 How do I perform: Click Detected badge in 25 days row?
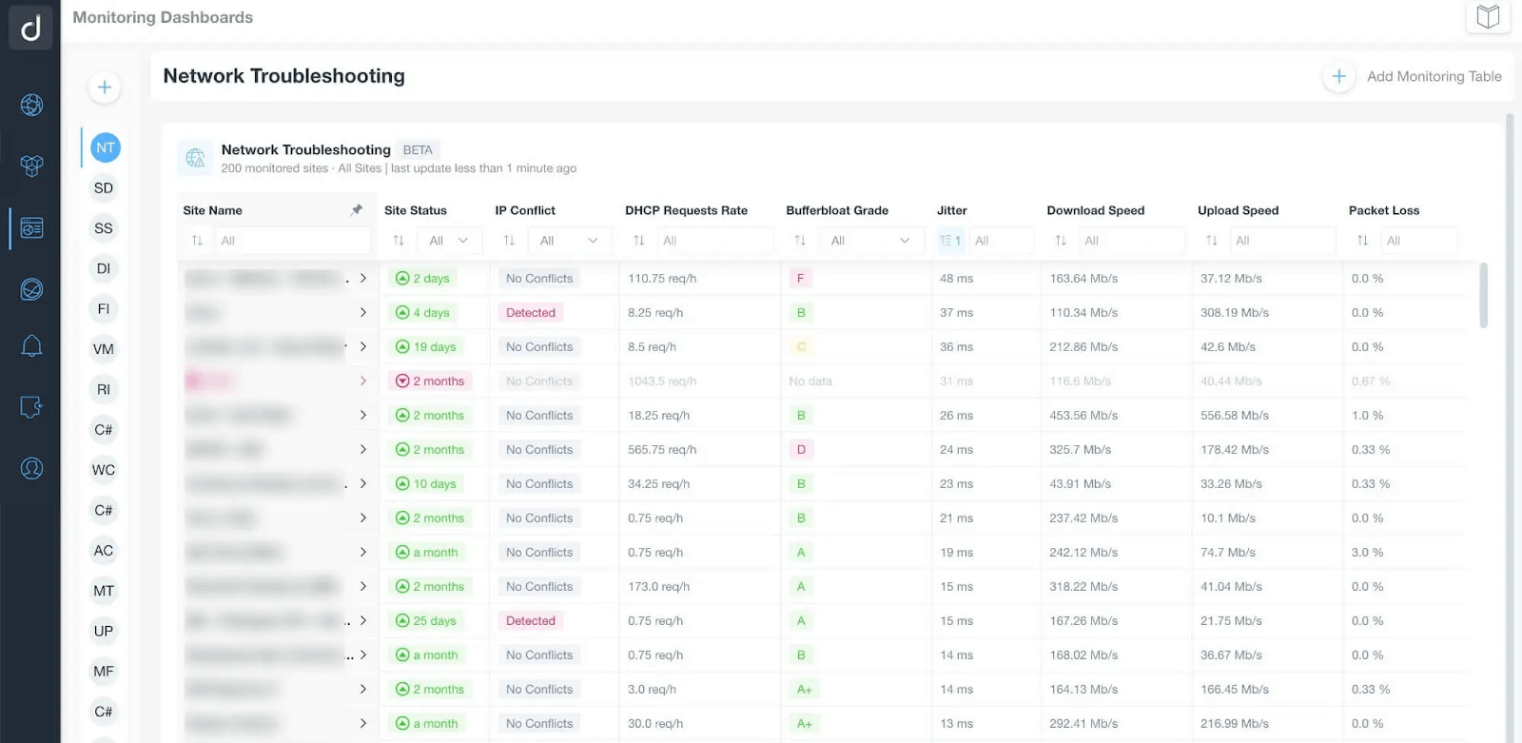click(x=530, y=621)
